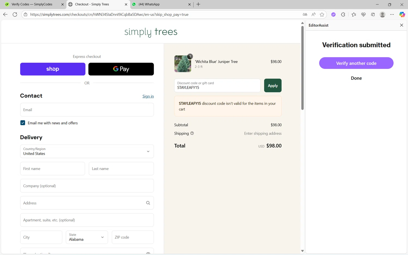Focus the Company (optional) field
The image size is (408, 255).
click(87, 186)
